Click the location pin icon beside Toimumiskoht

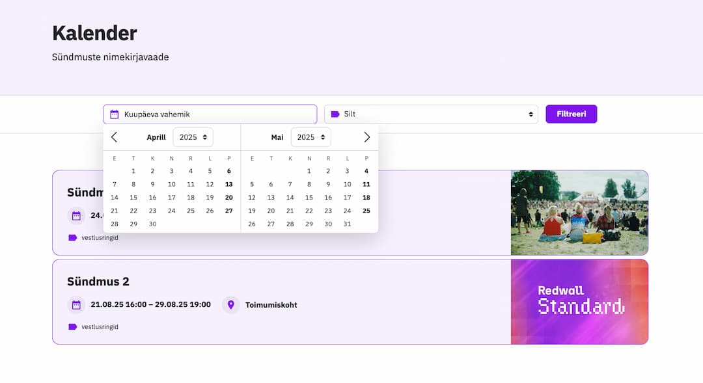point(231,304)
